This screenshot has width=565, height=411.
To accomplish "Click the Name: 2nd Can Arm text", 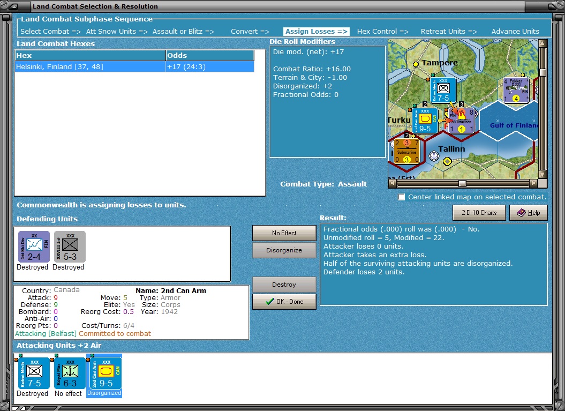I will [x=171, y=290].
